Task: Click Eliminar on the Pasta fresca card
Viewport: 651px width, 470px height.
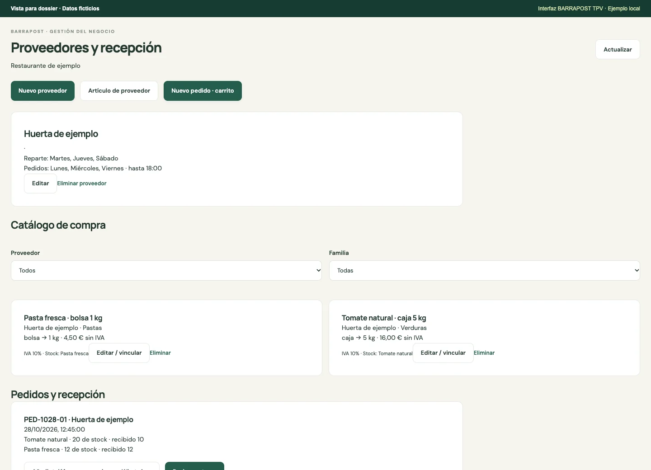Action: click(x=160, y=353)
